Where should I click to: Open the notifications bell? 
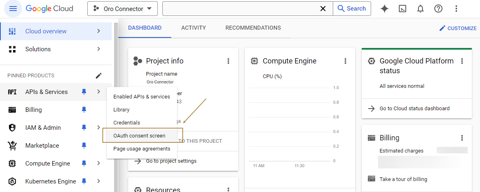tap(420, 9)
